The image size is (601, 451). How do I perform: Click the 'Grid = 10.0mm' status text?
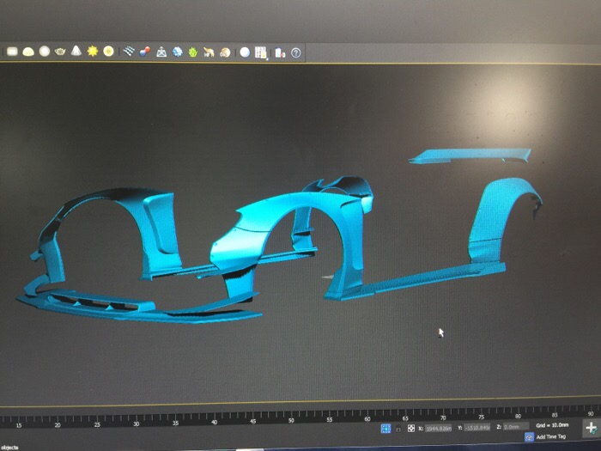(x=552, y=425)
